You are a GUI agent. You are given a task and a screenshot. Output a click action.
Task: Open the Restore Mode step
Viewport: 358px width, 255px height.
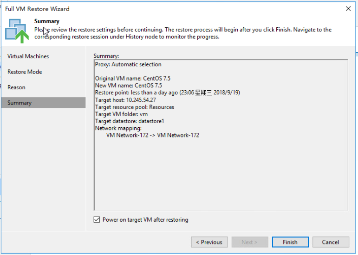25,72
